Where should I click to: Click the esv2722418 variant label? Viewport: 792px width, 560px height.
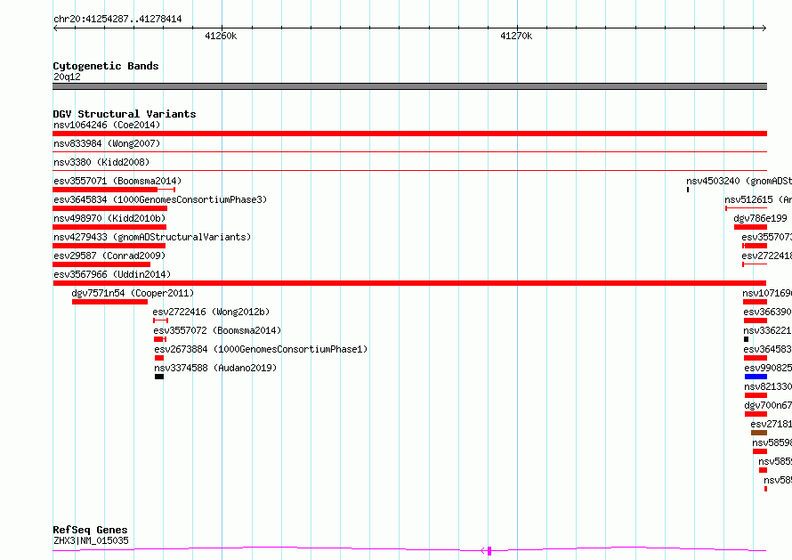tap(767, 256)
